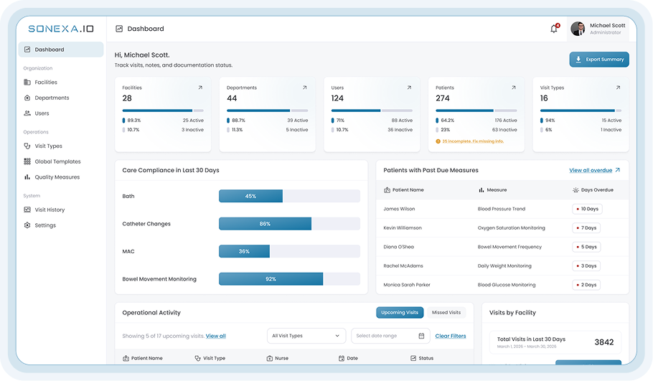Screen dimensions: 653x381
Task: Click the calendar icon in date range field
Action: 421,336
